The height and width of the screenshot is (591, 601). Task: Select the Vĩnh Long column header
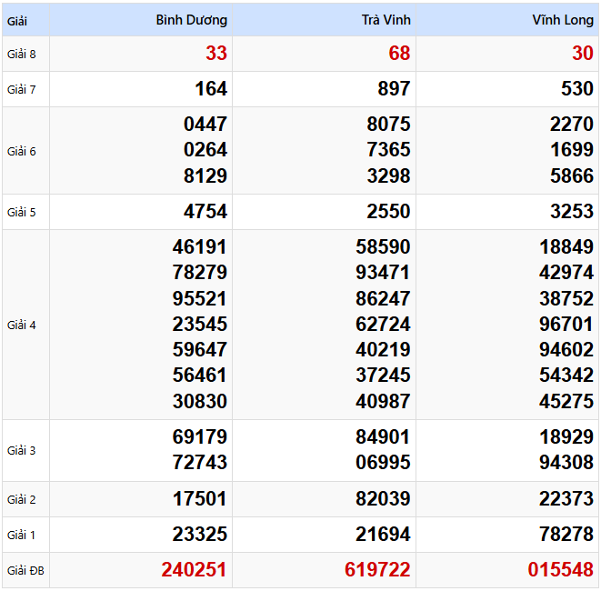(562, 19)
